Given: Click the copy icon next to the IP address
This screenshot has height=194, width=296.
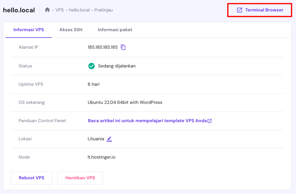Looking at the screenshot, I should coord(123,47).
